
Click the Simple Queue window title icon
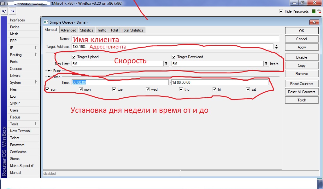coord(46,22)
